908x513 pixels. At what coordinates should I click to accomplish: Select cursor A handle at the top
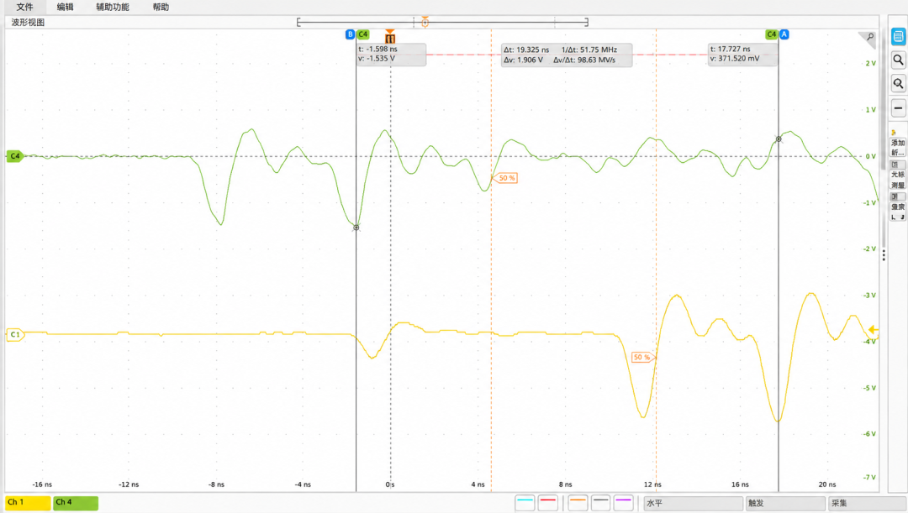(x=784, y=34)
